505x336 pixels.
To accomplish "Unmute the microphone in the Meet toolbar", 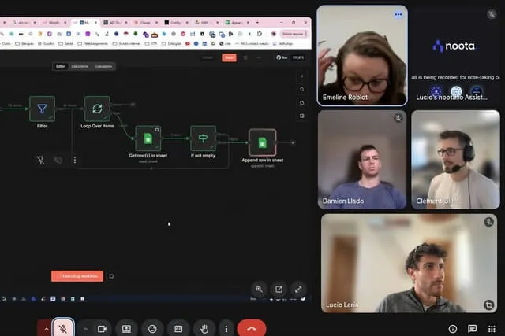I will tap(63, 329).
